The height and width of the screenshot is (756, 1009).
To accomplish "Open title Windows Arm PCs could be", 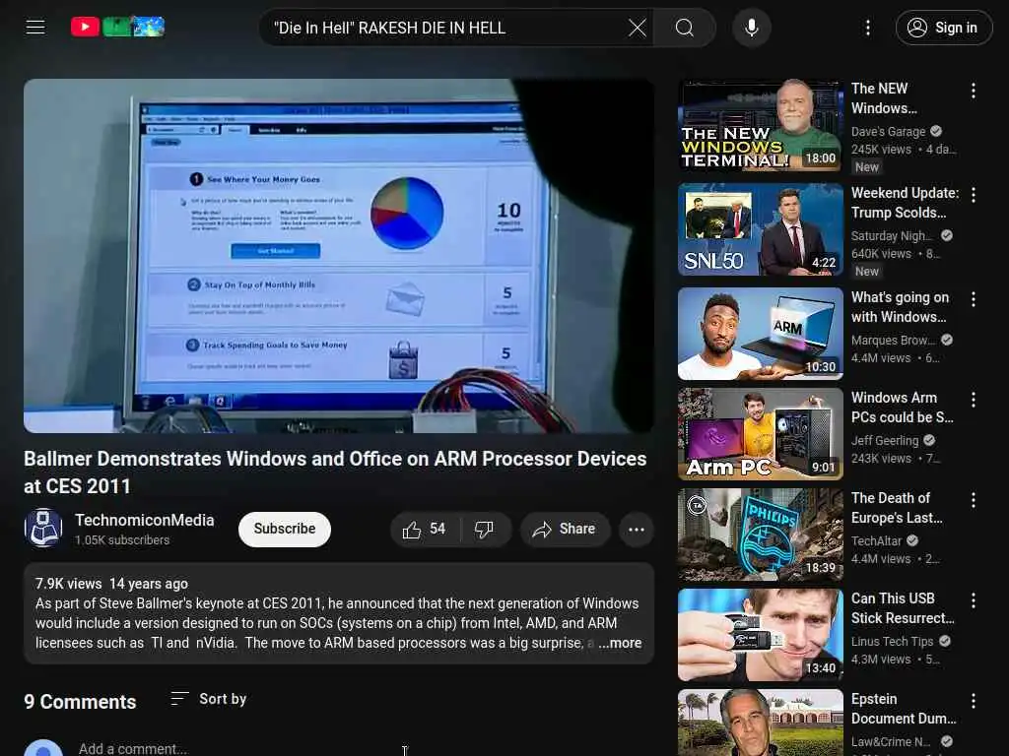I will (903, 407).
